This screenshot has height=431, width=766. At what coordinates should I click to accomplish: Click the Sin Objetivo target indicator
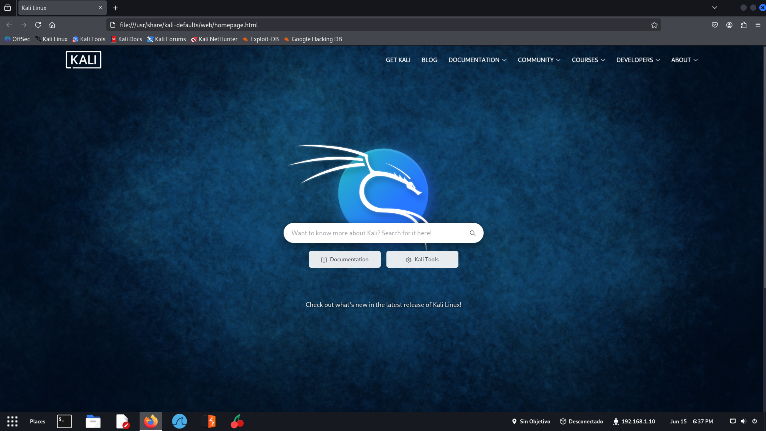pyautogui.click(x=531, y=421)
